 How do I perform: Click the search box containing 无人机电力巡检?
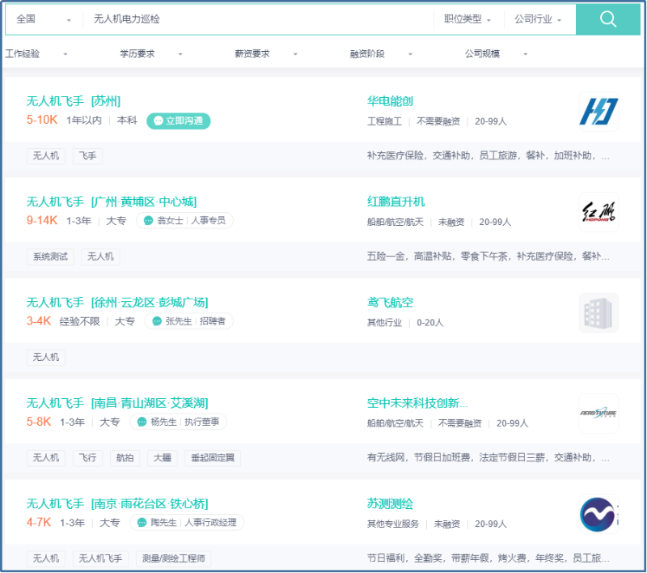click(258, 19)
